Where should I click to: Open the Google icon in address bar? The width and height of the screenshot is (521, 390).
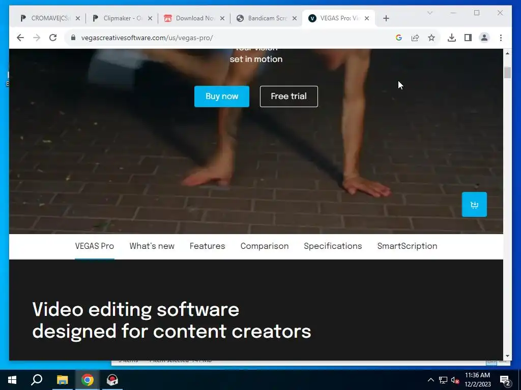[399, 38]
